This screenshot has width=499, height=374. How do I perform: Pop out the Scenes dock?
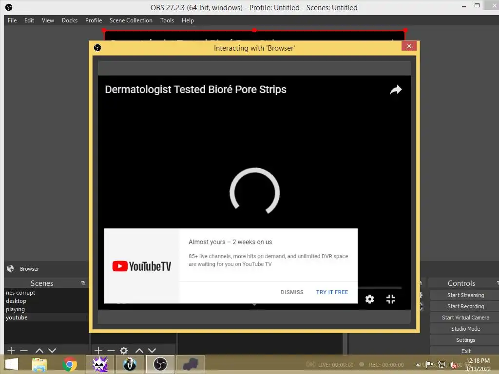(83, 283)
